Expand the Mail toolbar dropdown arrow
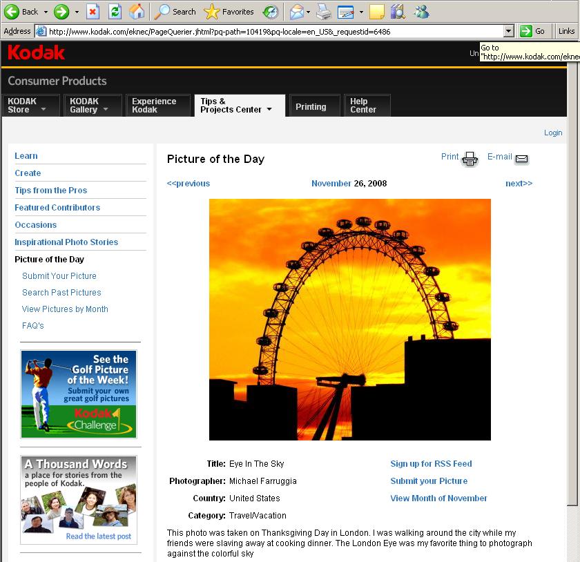Viewport: 580px width, 562px height. 308,12
